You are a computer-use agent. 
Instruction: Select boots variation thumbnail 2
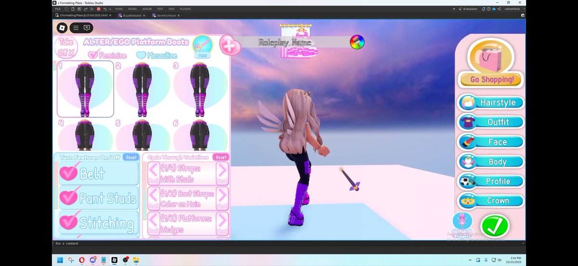click(143, 89)
